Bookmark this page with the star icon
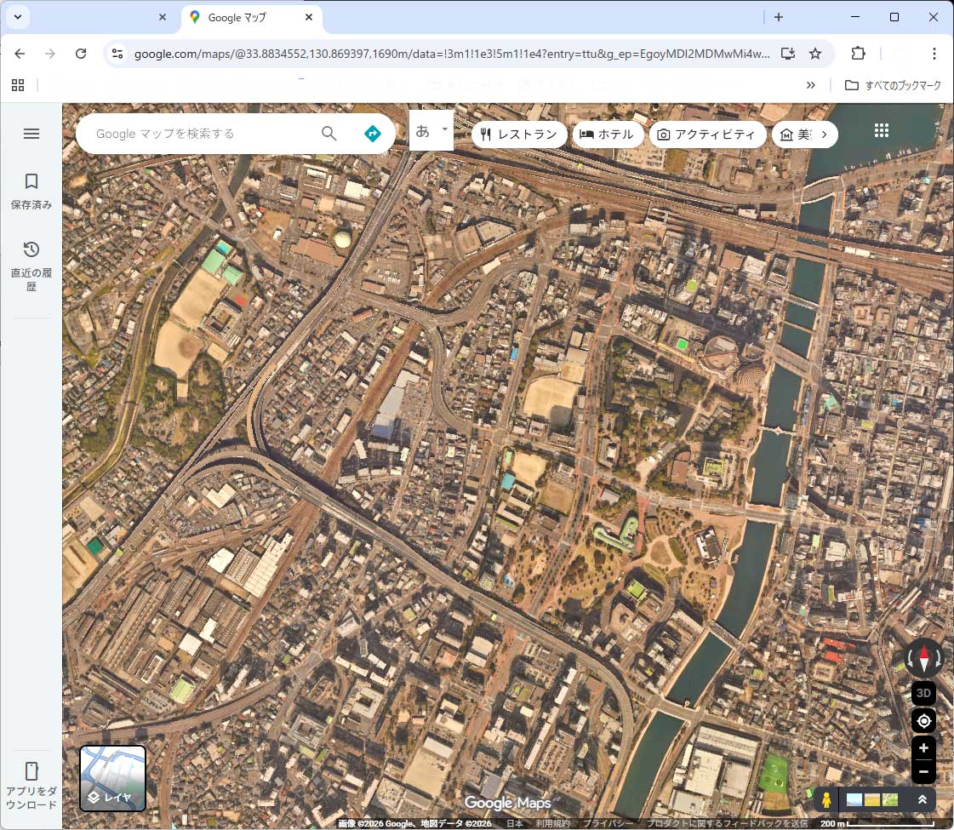The height and width of the screenshot is (830, 954). (814, 54)
